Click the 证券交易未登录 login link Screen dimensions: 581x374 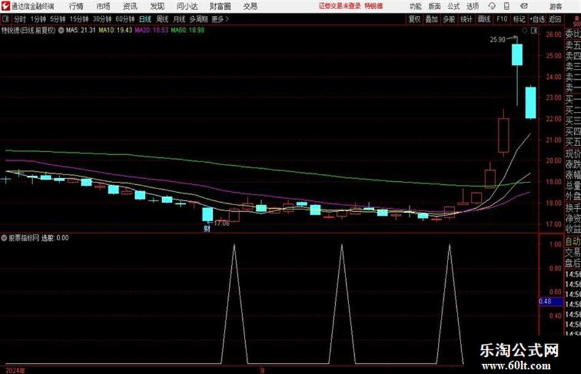tap(340, 6)
